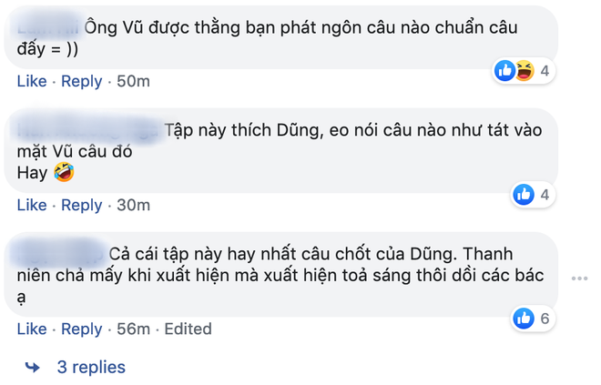
Task: Expand the 3 replies thread
Action: coord(90,368)
